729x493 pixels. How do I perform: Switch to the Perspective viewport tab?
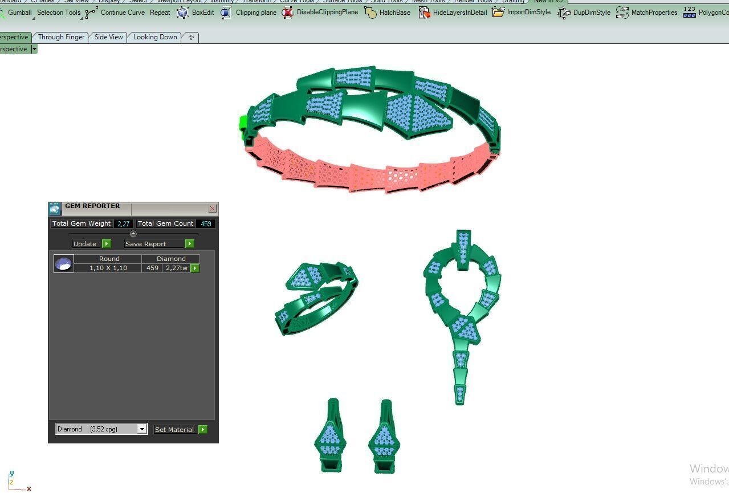point(14,37)
